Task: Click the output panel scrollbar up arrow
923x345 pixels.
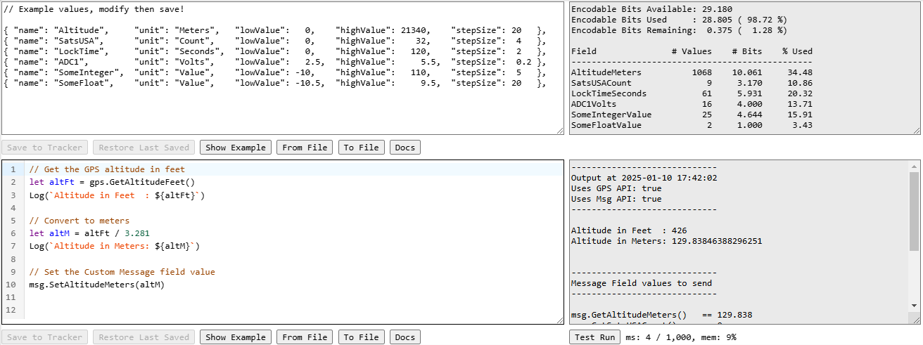Action: coord(914,166)
